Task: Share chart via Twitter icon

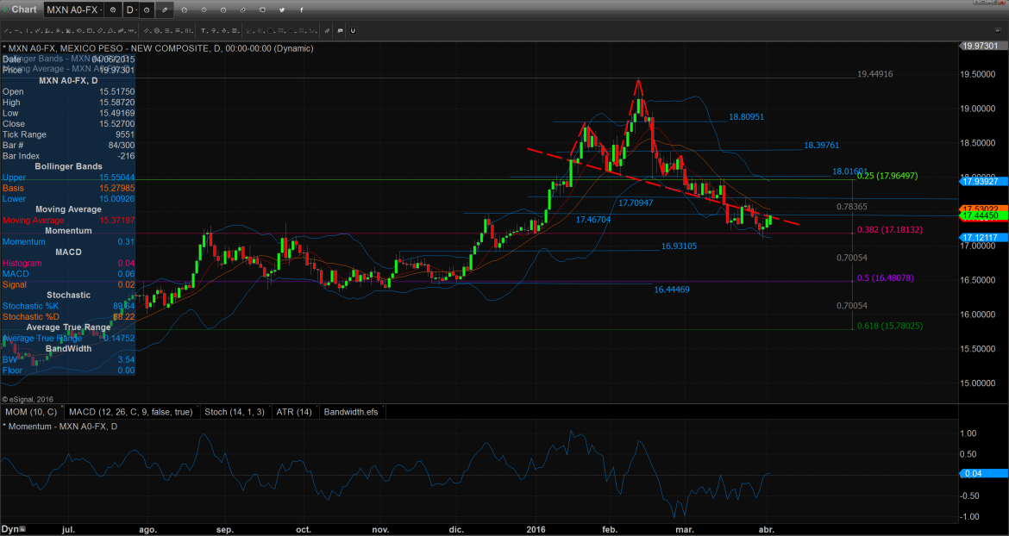Action: click(x=282, y=9)
